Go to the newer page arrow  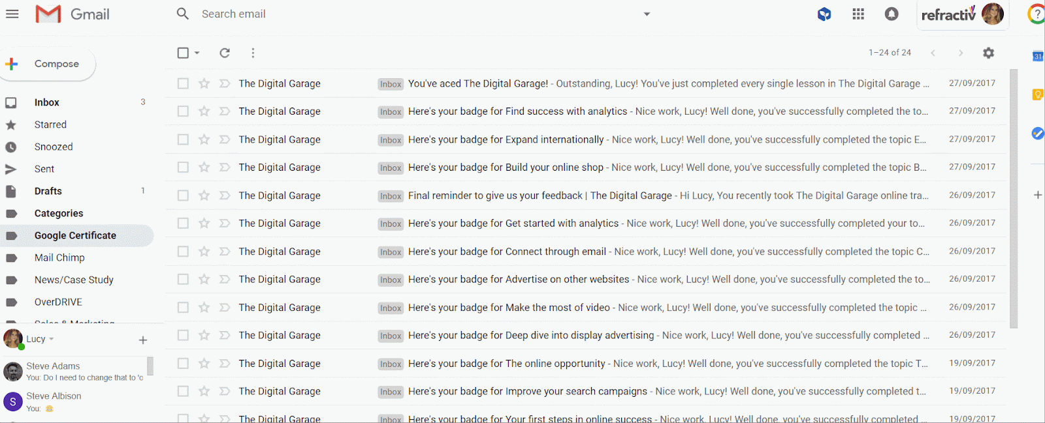coord(933,53)
